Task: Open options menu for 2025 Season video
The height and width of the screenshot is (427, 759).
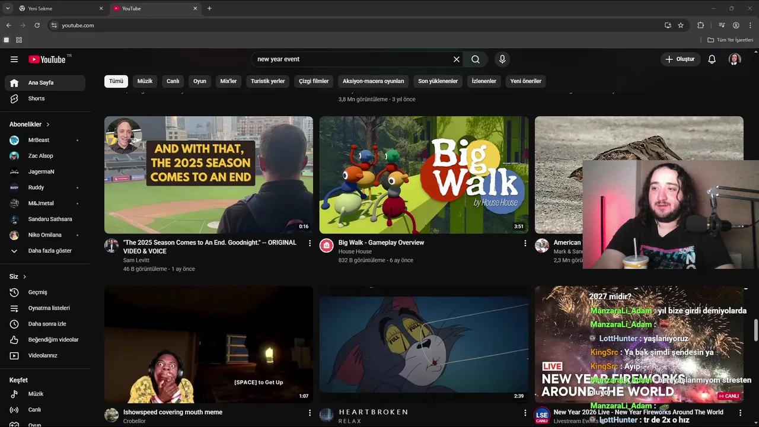Action: click(x=310, y=243)
